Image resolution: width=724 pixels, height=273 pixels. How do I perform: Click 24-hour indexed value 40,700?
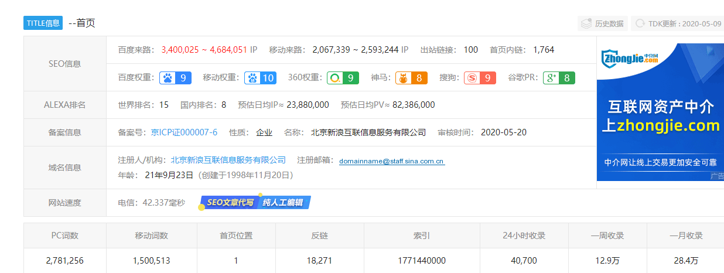[524, 261]
